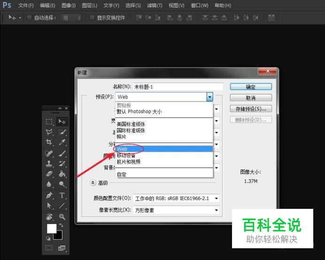Select the Crop tool

click(x=49, y=142)
